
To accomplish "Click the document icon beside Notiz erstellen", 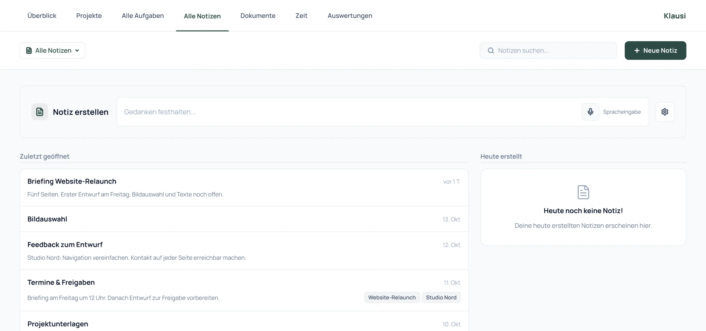I will coord(40,112).
